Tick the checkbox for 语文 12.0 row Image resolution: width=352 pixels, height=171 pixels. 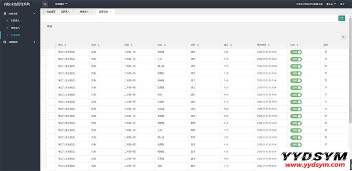tap(45, 66)
